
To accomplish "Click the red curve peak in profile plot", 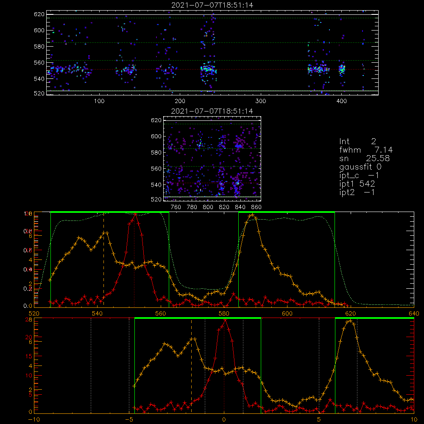I will pos(135,215).
